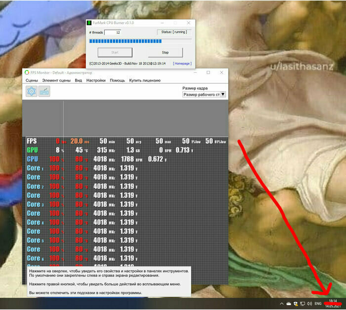This screenshot has width=346, height=310.
Task: Click the keyboard hotkeys toolbar icon
Action: click(x=44, y=91)
